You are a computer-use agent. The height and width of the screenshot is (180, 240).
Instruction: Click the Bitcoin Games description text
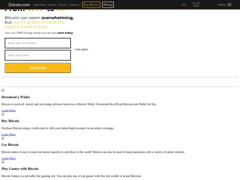pos(72,176)
